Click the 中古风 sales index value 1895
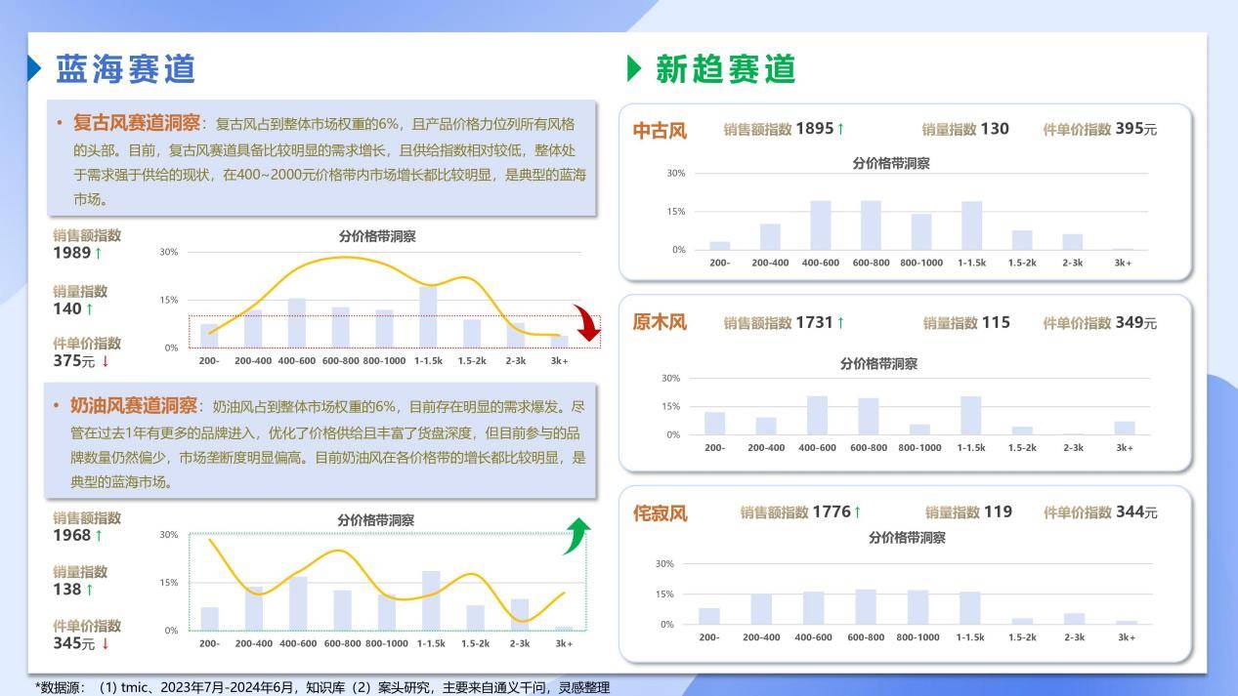Screen dimensions: 1238x696 (x=815, y=129)
